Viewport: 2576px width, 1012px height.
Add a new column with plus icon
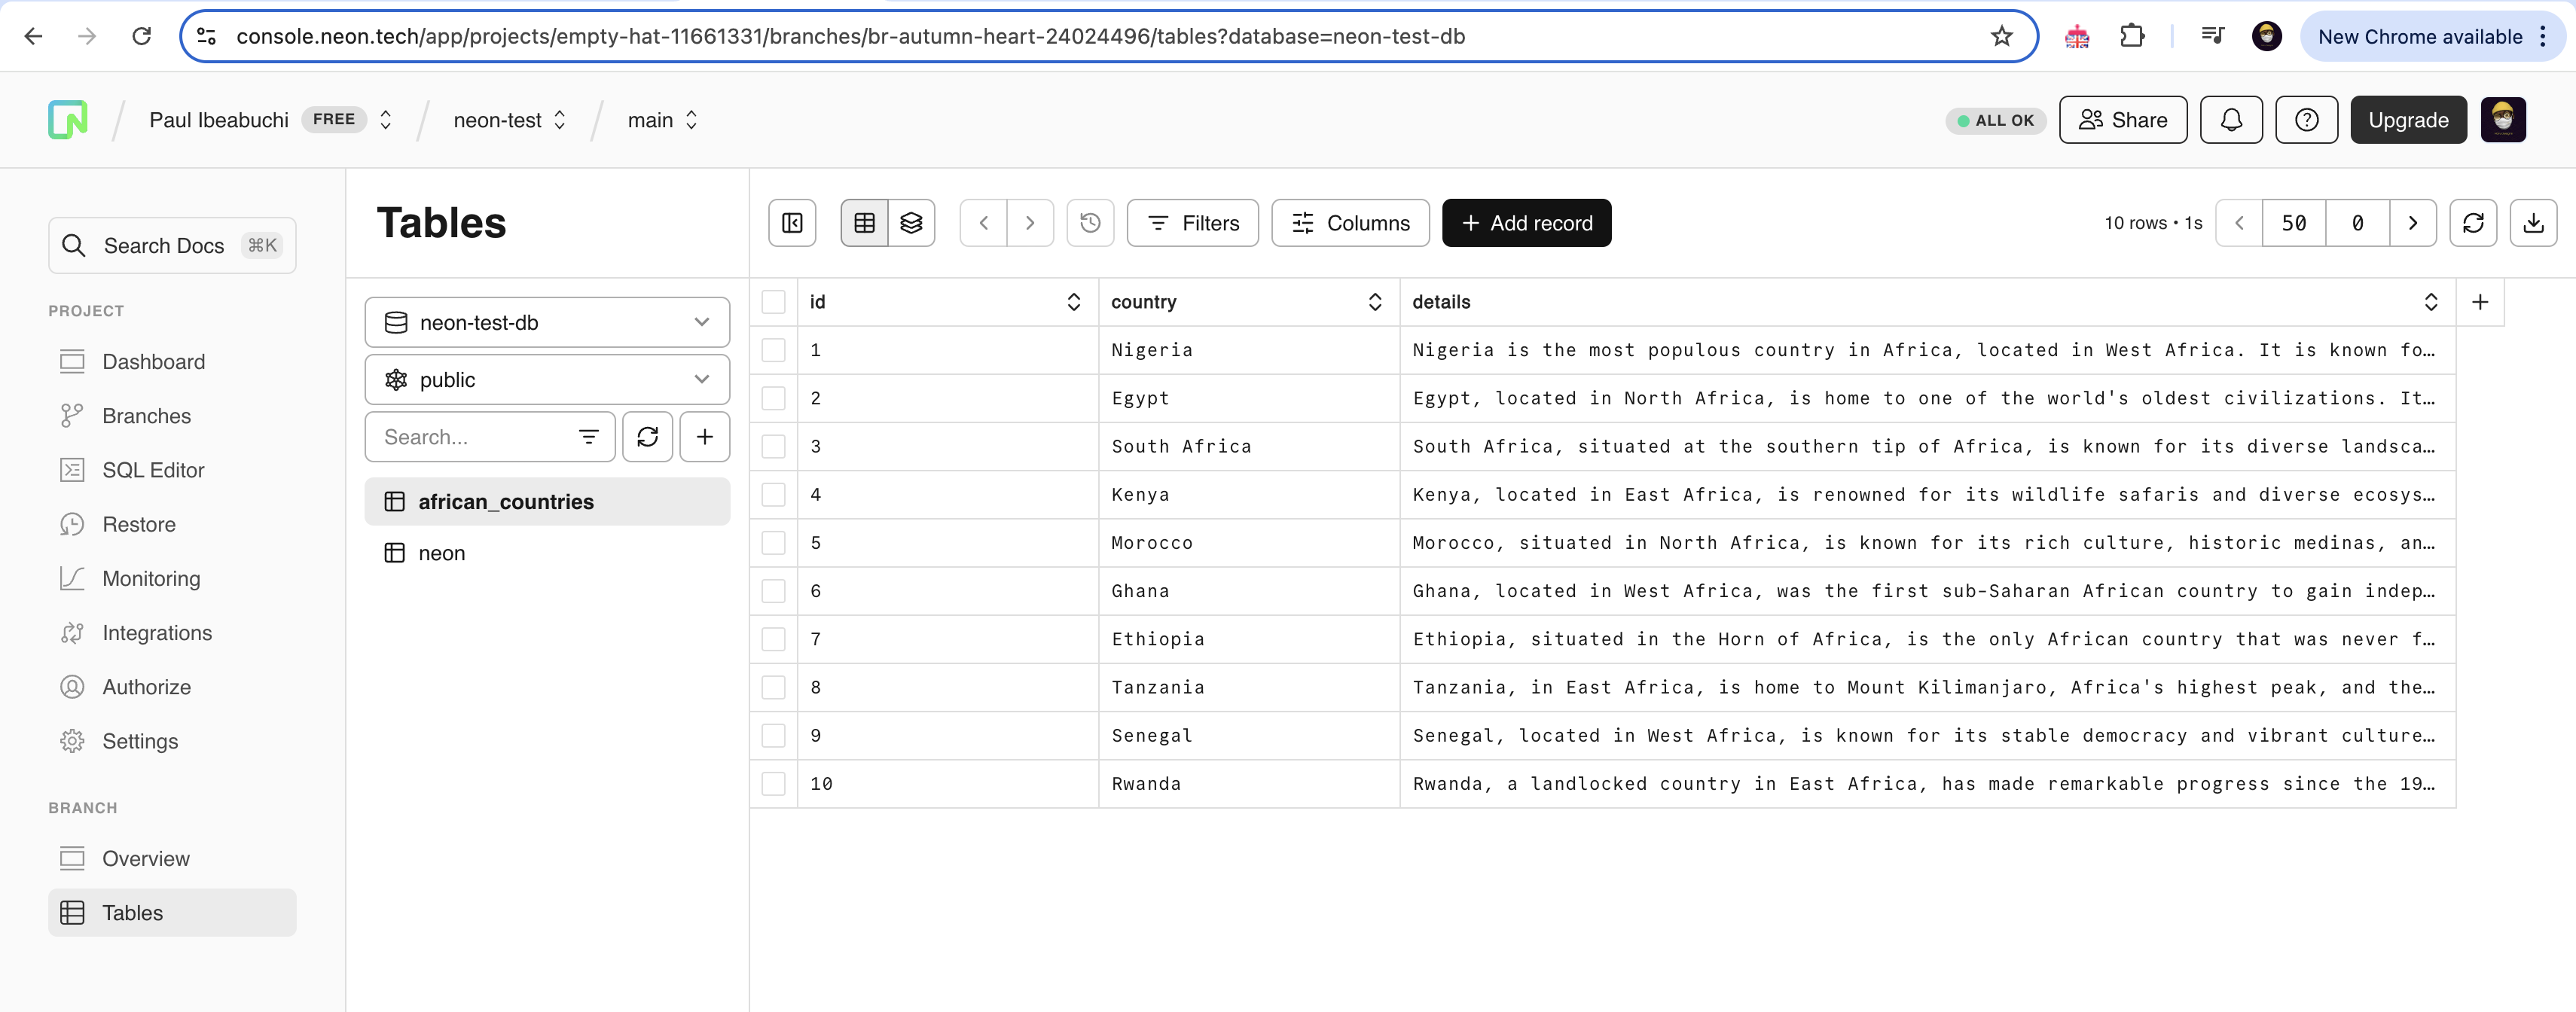point(2480,302)
